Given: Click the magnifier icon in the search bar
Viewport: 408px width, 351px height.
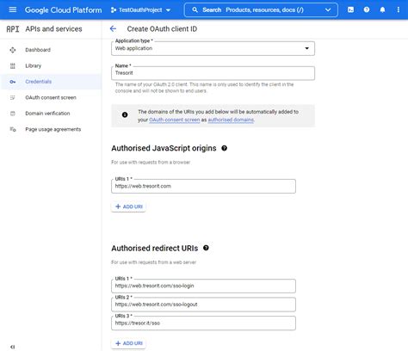Looking at the screenshot, I should pos(195,10).
